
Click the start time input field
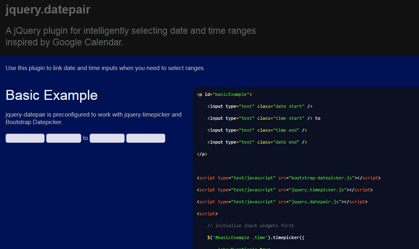pyautogui.click(x=64, y=138)
